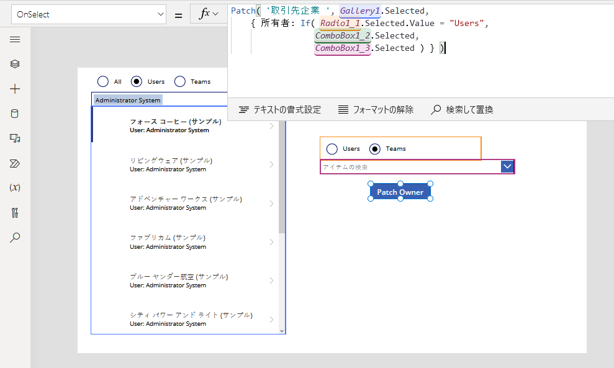
Task: Click フォーマットの解除 remove formatting option
Action: click(x=376, y=110)
